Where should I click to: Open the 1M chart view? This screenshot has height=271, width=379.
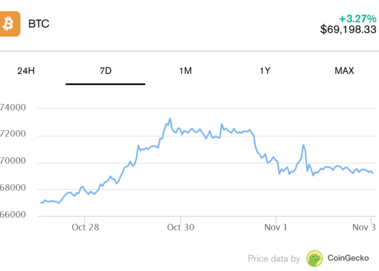pyautogui.click(x=185, y=71)
